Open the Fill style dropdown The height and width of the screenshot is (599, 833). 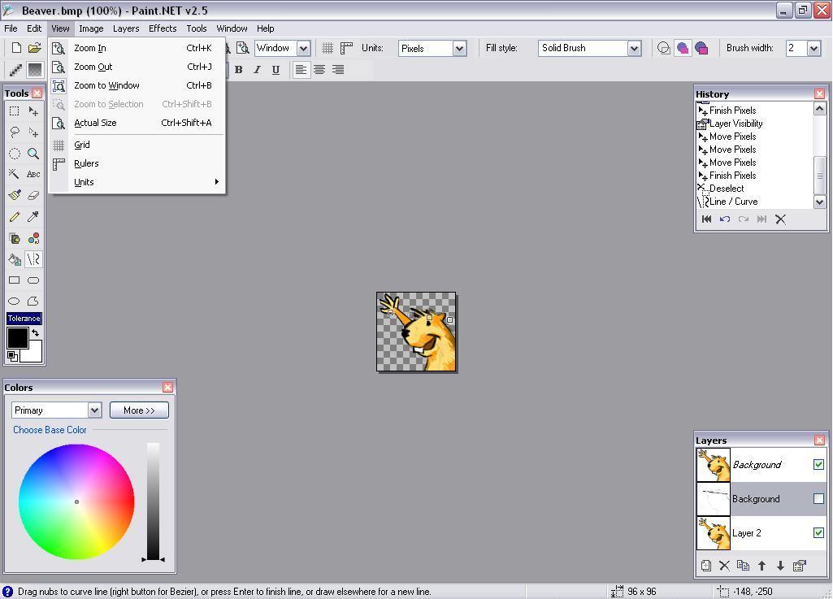pos(635,48)
